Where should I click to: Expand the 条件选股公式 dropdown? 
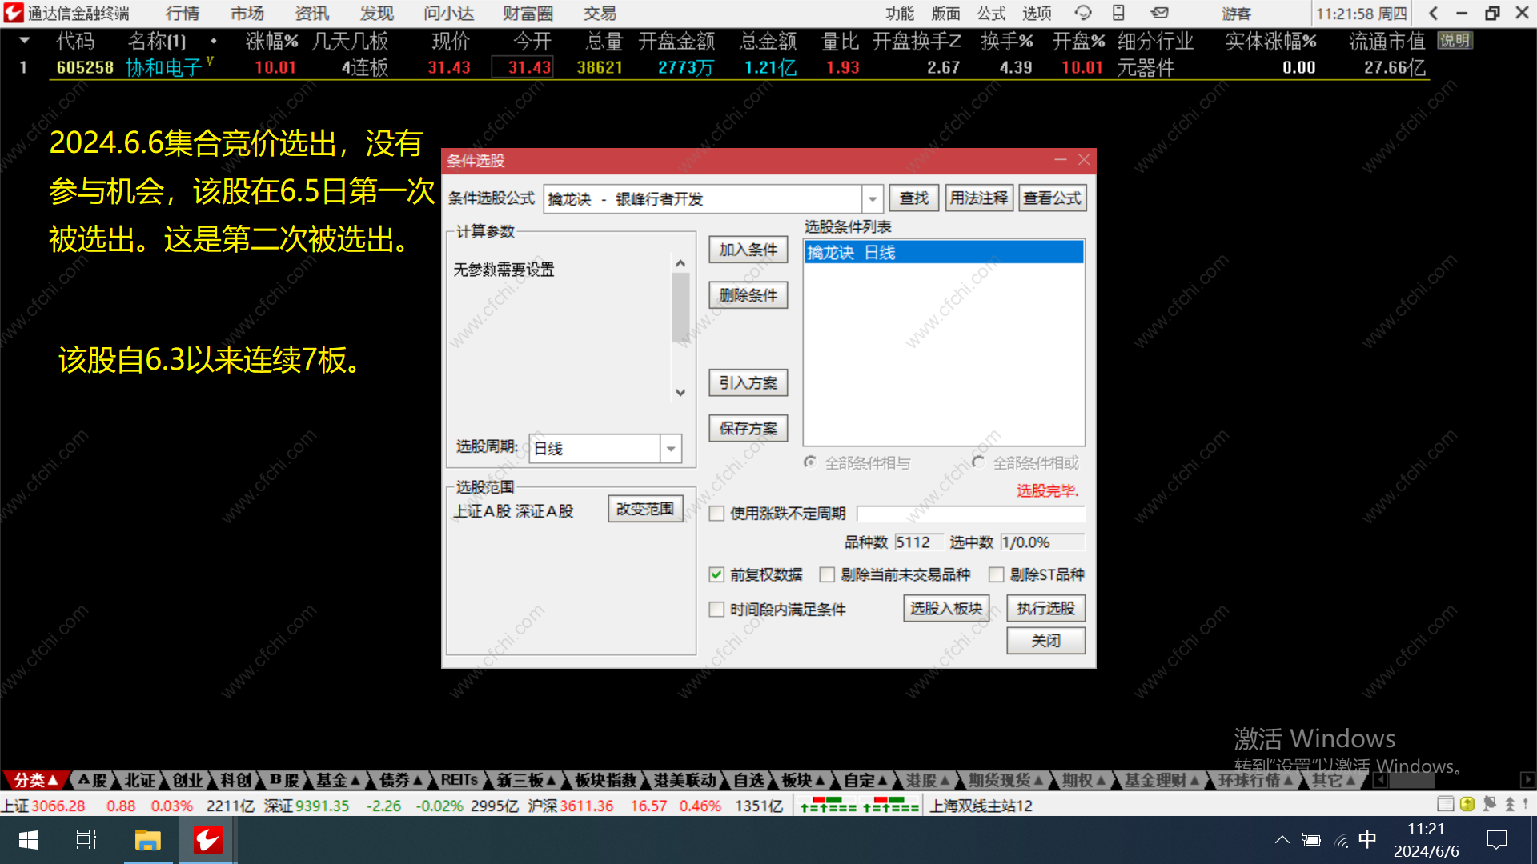873,198
